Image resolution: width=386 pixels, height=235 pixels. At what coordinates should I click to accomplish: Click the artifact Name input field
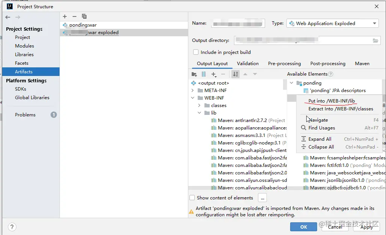(238, 23)
